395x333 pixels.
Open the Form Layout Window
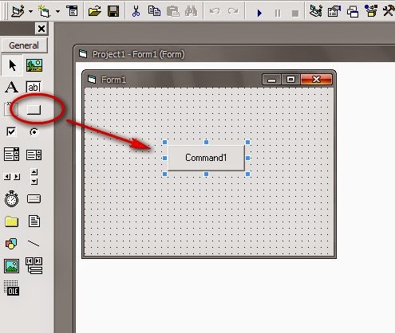tap(353, 11)
